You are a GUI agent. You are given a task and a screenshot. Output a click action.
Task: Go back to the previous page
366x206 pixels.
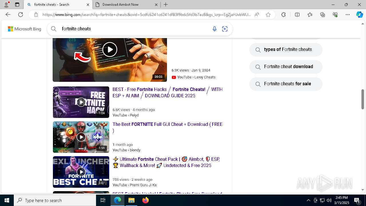pyautogui.click(x=8, y=15)
